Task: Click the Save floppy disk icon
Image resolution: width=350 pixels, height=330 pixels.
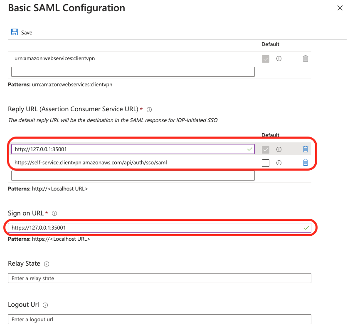Action: (15, 32)
